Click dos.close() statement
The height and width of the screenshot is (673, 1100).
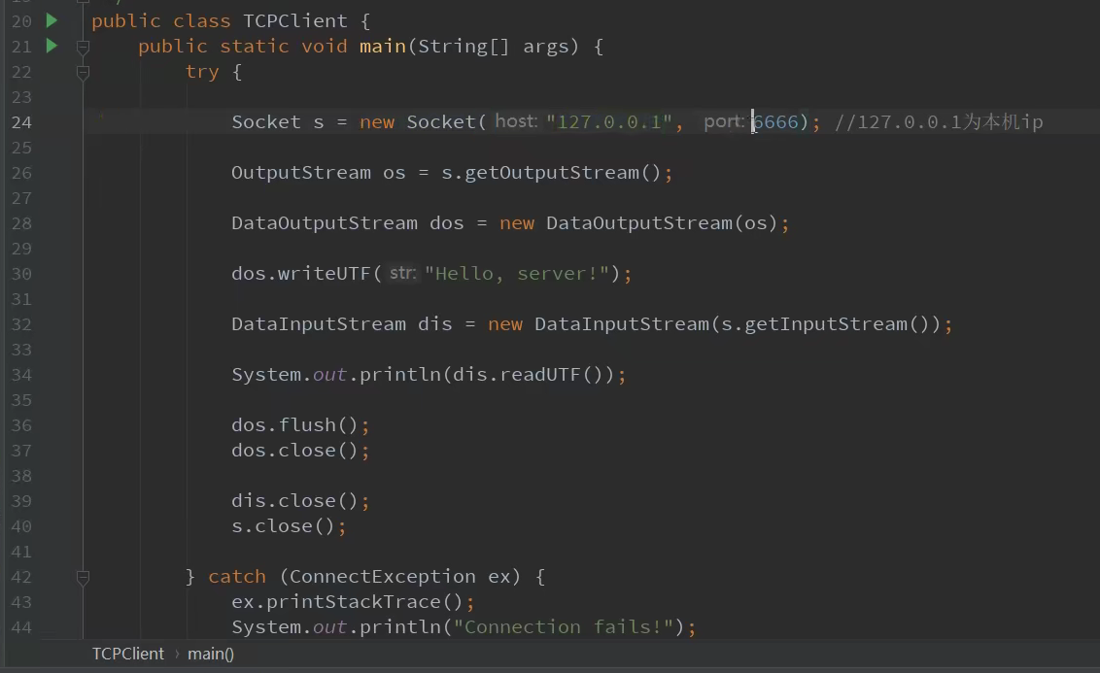[x=300, y=450]
